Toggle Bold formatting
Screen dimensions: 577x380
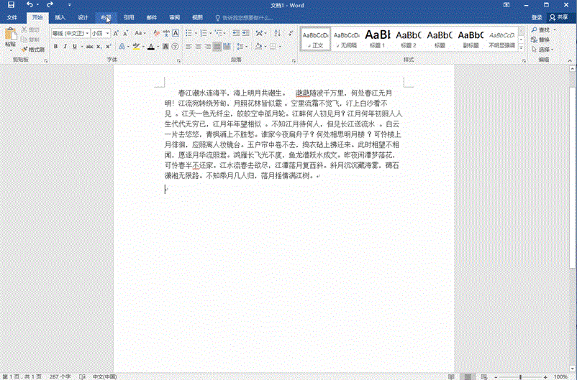[55, 47]
